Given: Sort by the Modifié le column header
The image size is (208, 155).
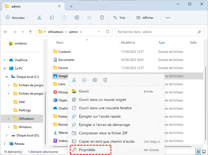Looking at the screenshot, I should coord(128,43).
